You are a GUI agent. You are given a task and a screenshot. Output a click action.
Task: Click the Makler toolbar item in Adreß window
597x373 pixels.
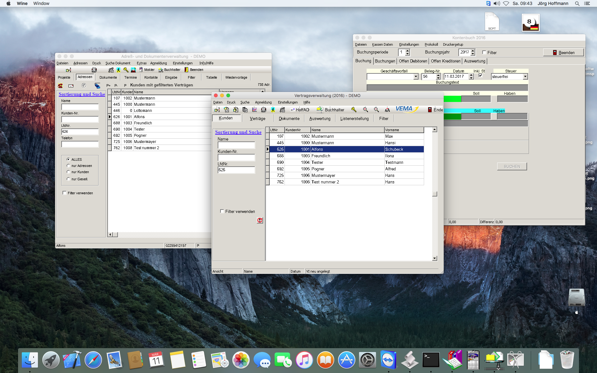[147, 70]
